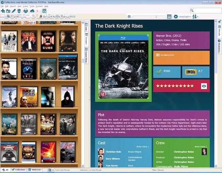222x173 pixels.
Task: Click the Add Movie plus icon
Action: click(x=3, y=11)
